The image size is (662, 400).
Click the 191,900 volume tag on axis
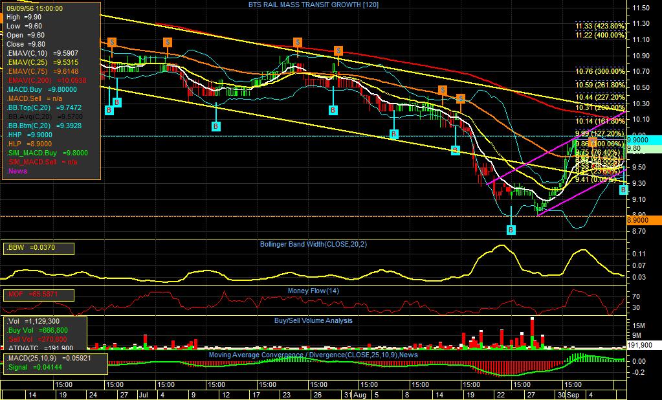click(x=645, y=345)
